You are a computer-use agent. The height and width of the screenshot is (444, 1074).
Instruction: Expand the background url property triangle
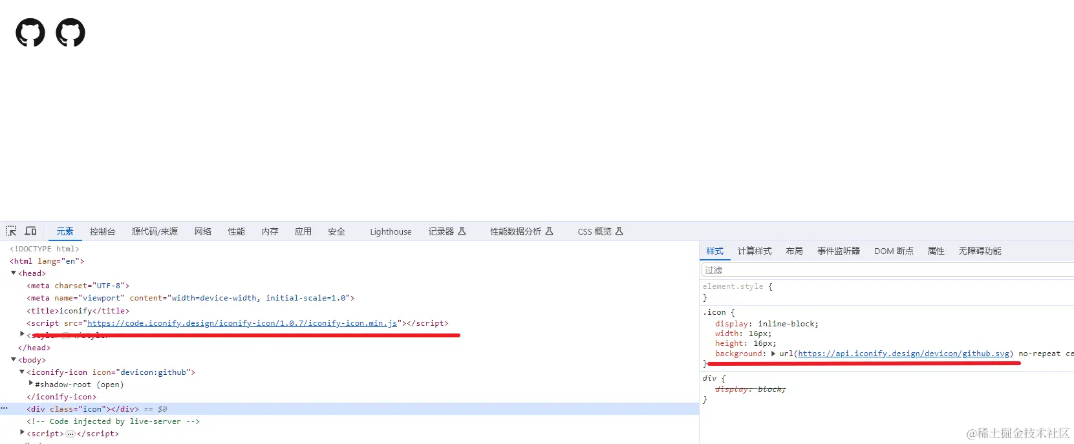click(773, 354)
